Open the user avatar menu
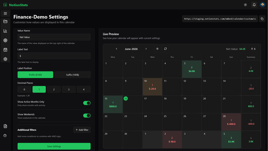Viewport: 268px width, 151px height. tap(262, 5)
